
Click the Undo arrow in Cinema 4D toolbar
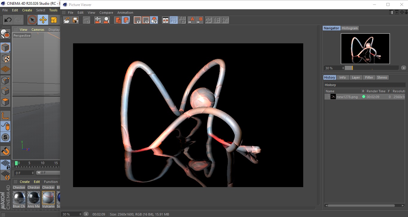pyautogui.click(x=8, y=20)
